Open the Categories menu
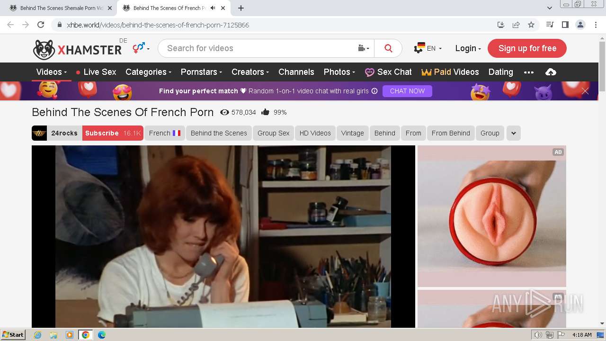 click(x=148, y=72)
